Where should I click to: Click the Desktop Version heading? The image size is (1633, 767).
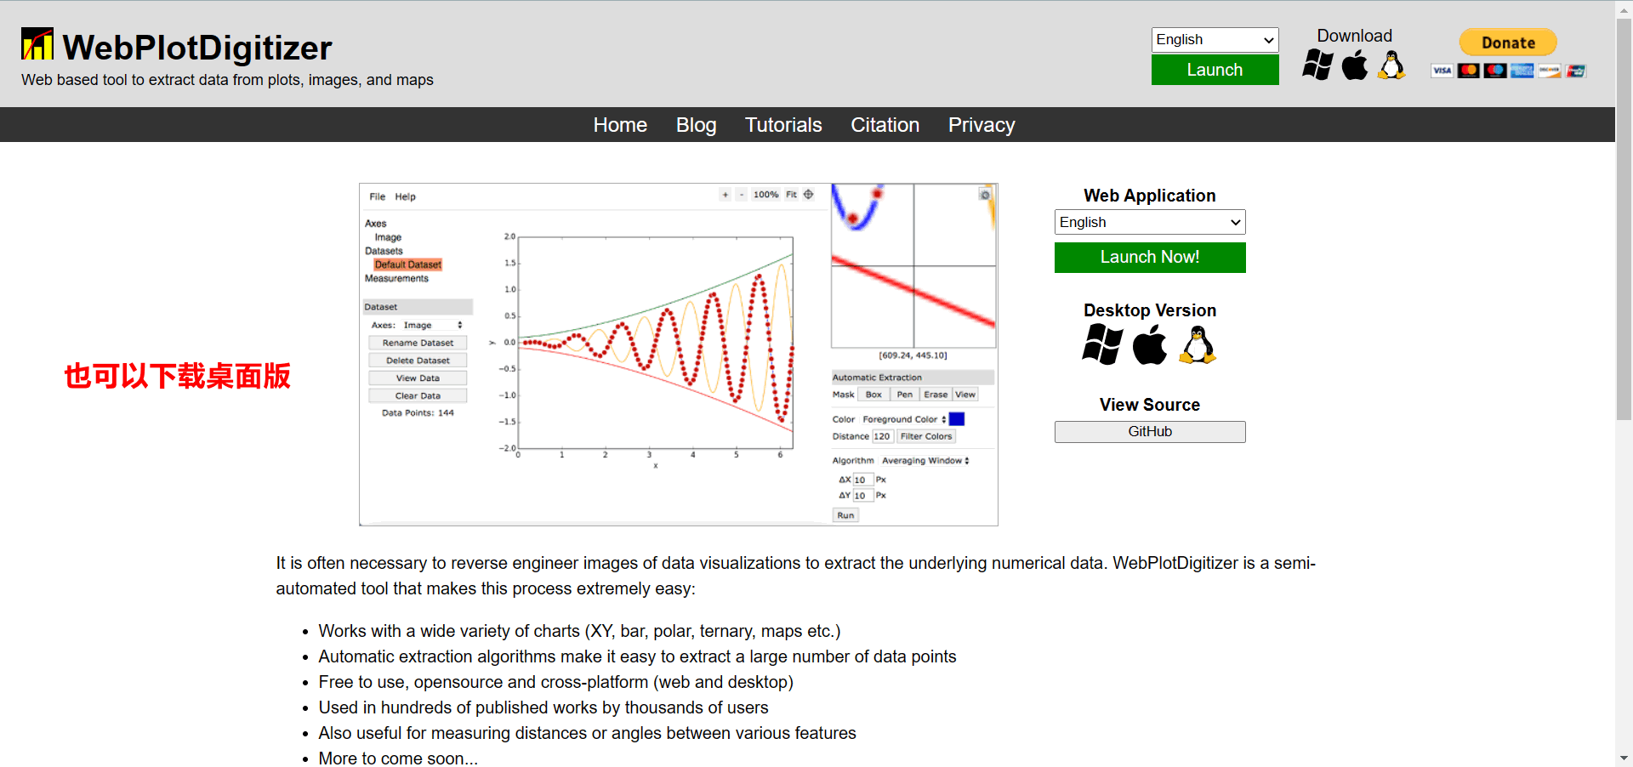[1150, 310]
